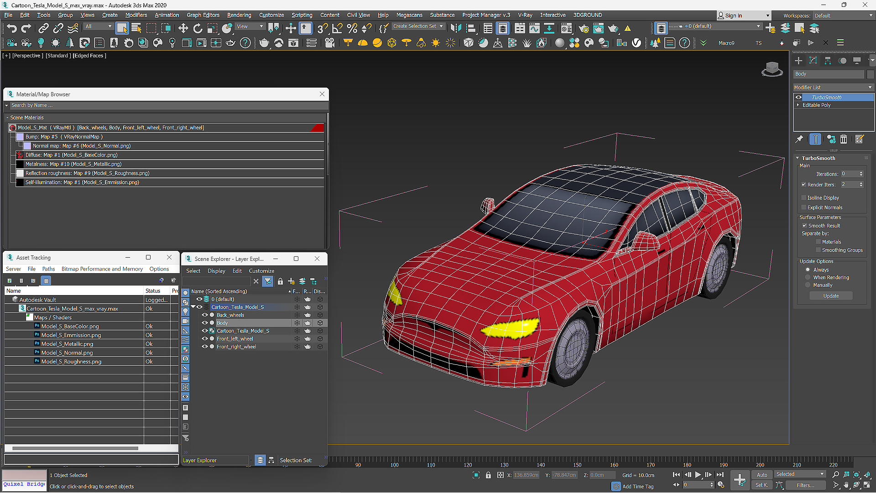Choose the Select and Rotate tool
This screenshot has width=876, height=493.
[198, 28]
